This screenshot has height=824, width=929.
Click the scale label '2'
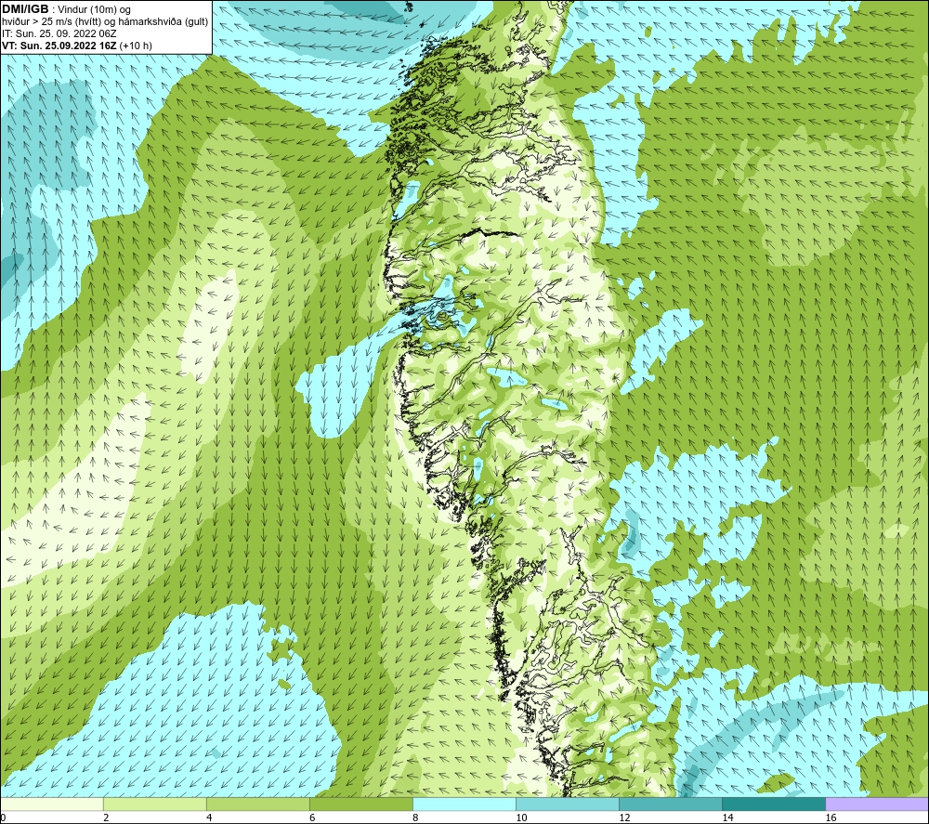(x=106, y=817)
